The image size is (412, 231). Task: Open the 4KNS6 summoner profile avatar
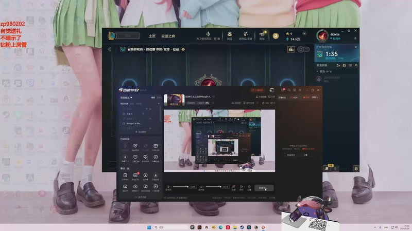[x=322, y=36]
